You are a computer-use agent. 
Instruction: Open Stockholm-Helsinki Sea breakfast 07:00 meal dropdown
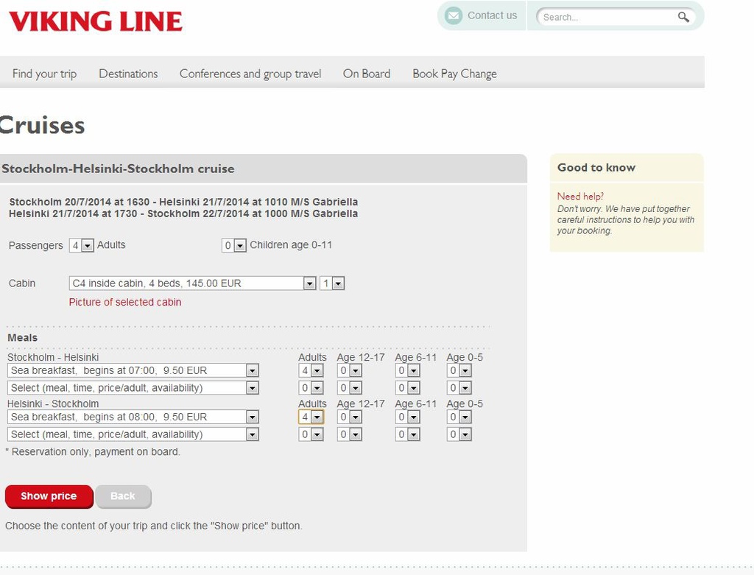(x=133, y=370)
